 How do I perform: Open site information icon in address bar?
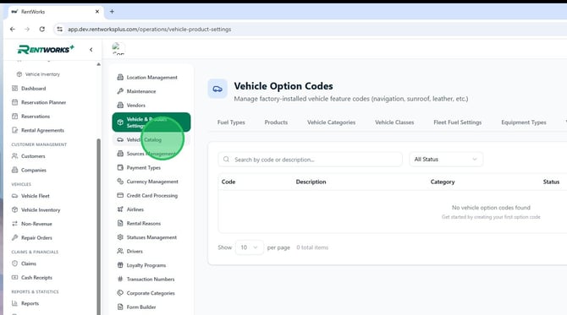point(60,30)
